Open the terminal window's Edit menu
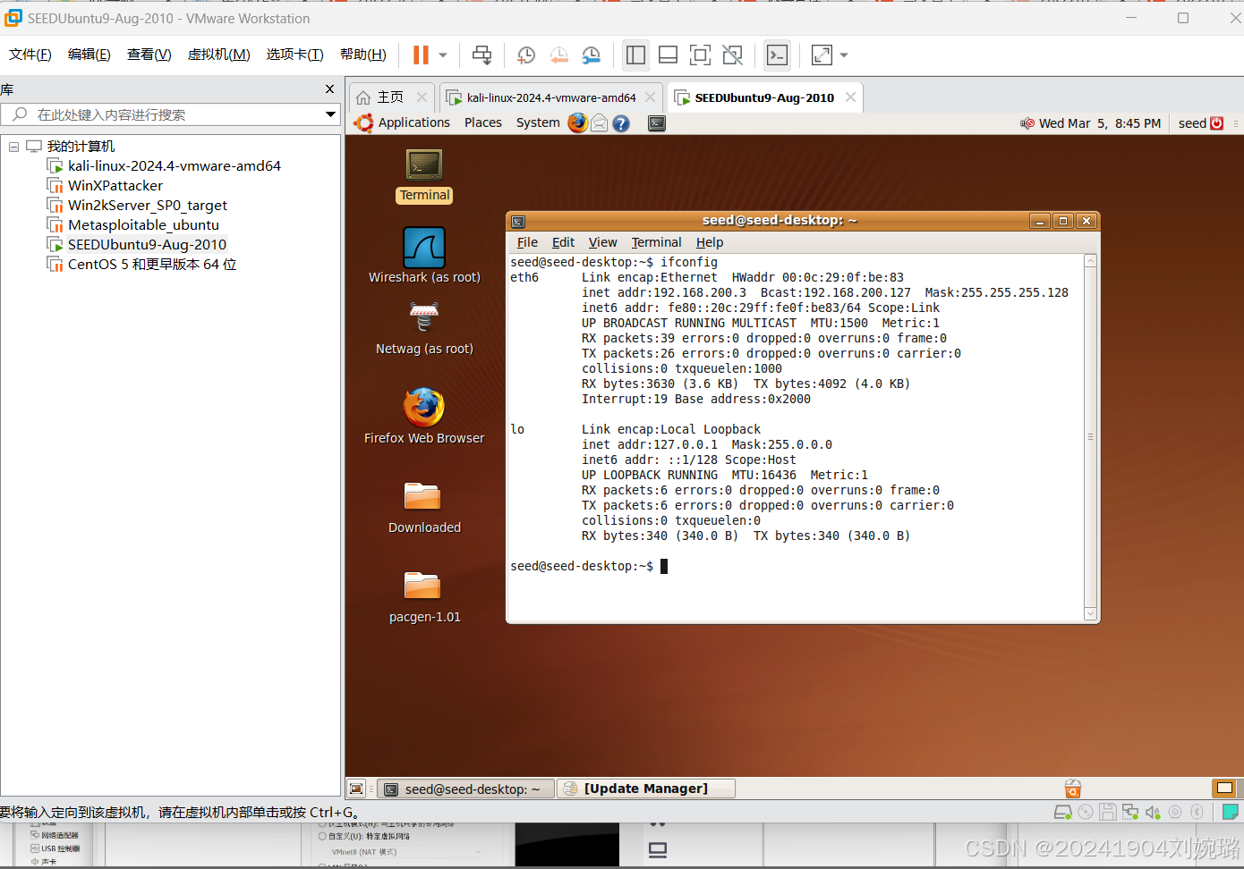1244x869 pixels. [x=563, y=242]
